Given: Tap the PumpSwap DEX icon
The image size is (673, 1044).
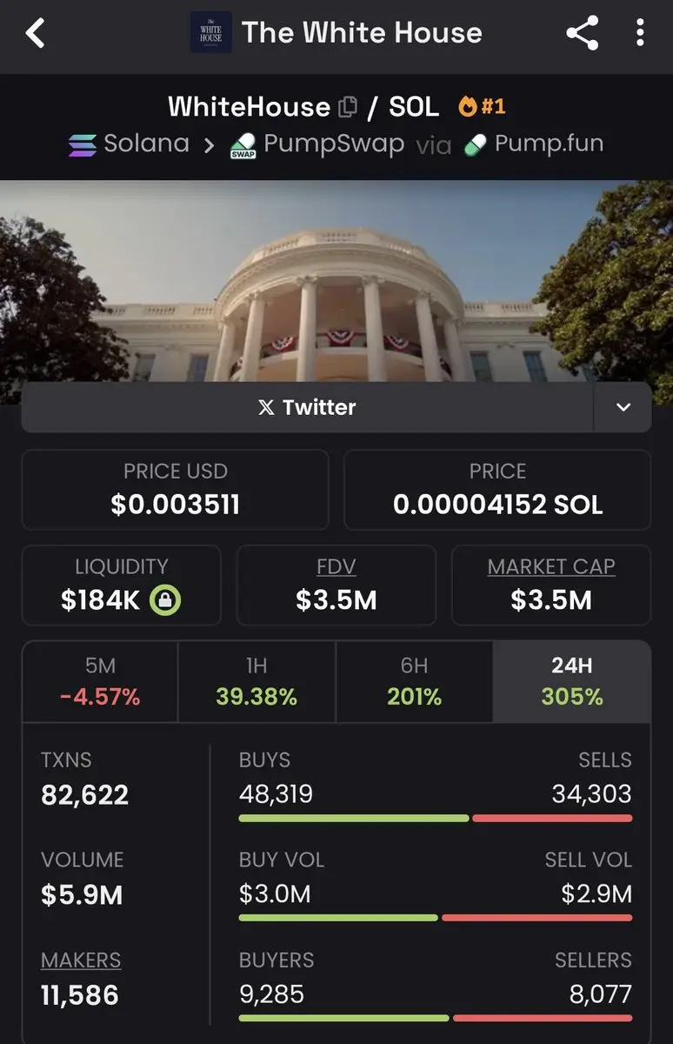Looking at the screenshot, I should tap(243, 146).
